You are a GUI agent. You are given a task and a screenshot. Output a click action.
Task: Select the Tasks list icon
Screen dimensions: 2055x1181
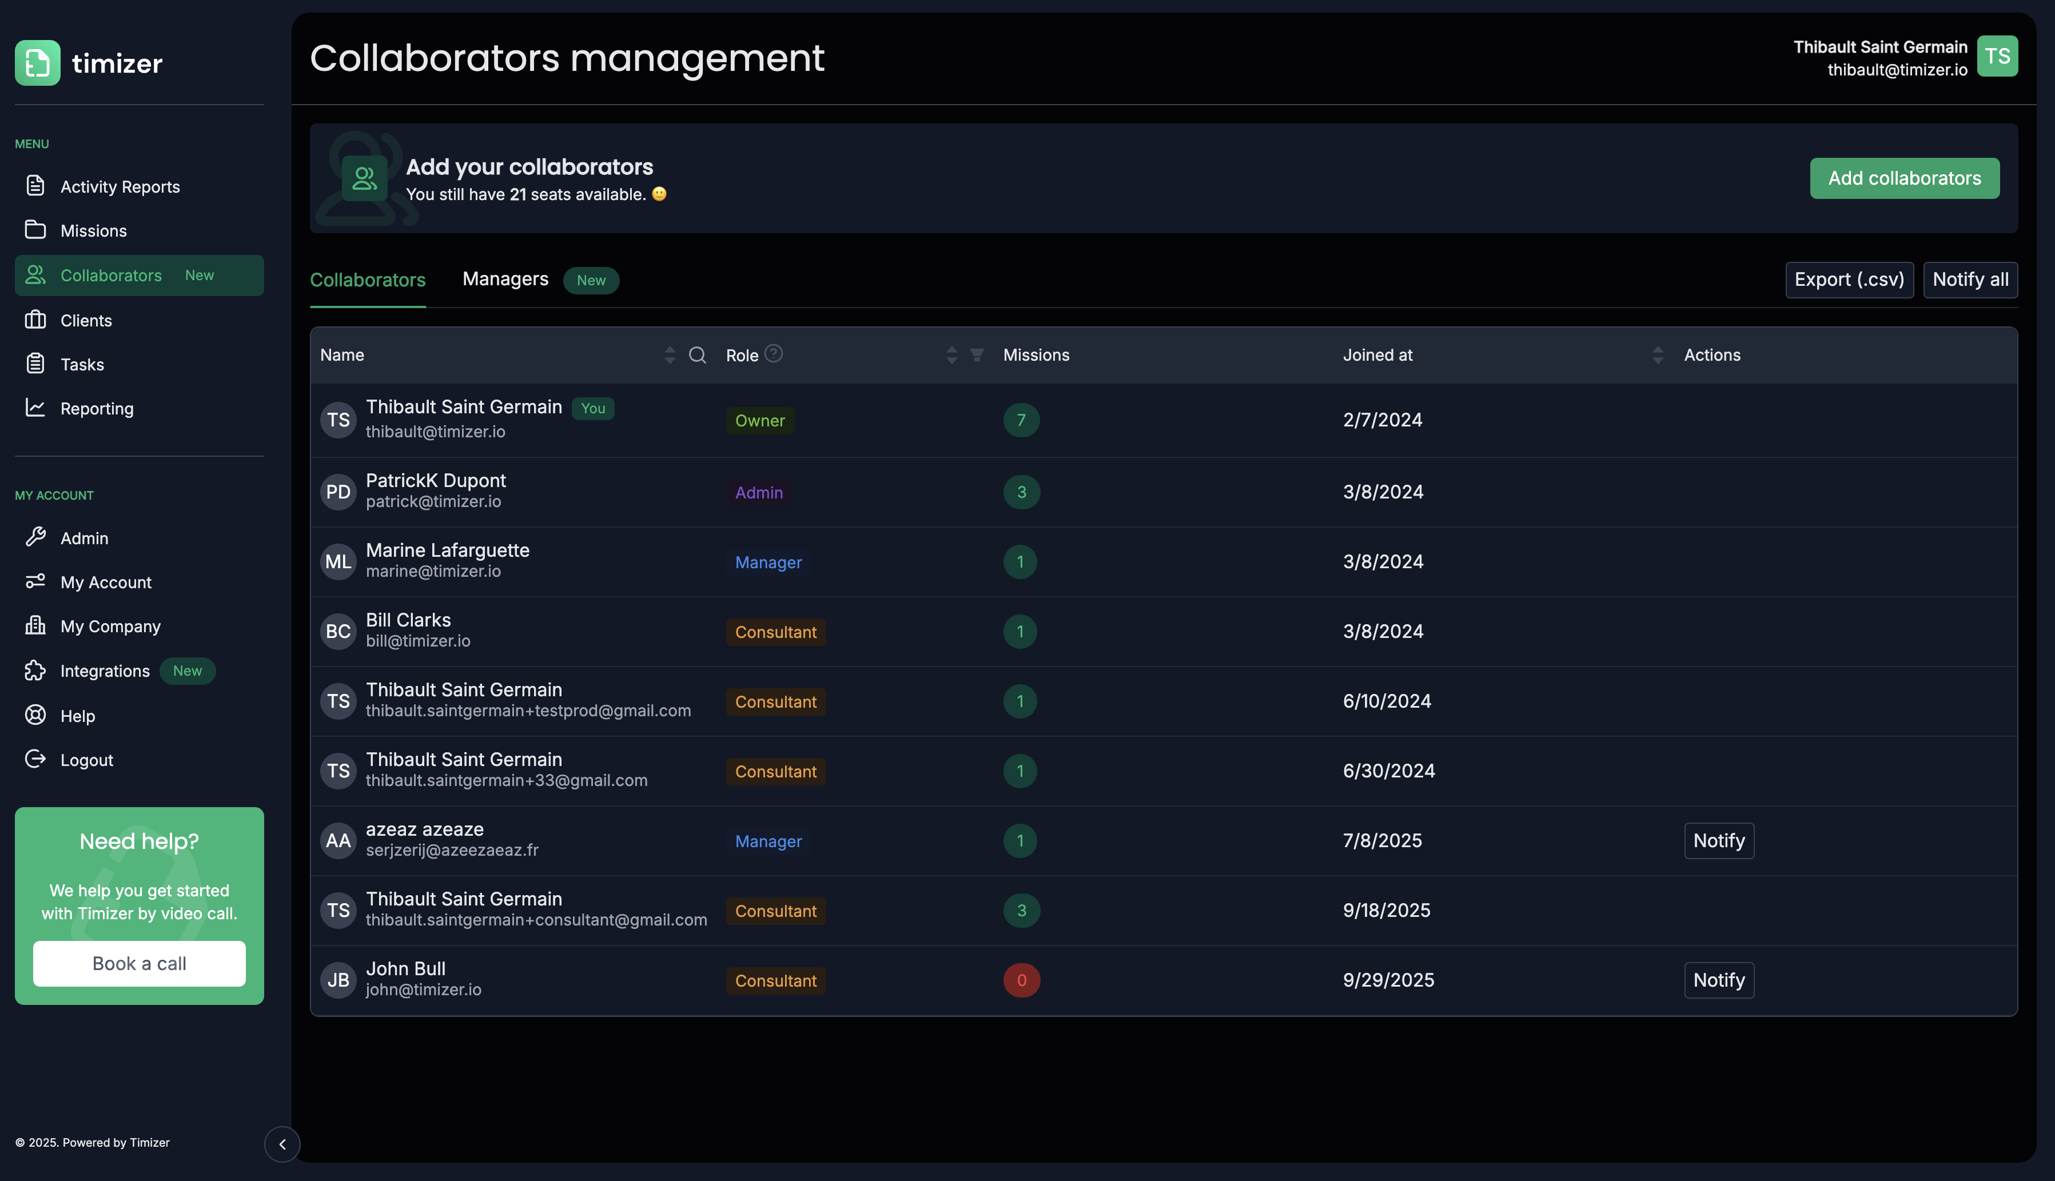tap(35, 364)
